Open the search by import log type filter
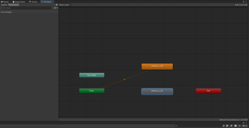 (236, 126)
